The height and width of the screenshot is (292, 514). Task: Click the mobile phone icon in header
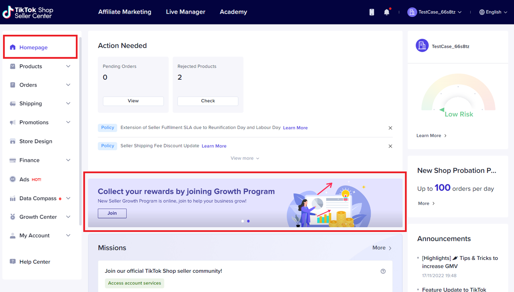click(x=372, y=12)
